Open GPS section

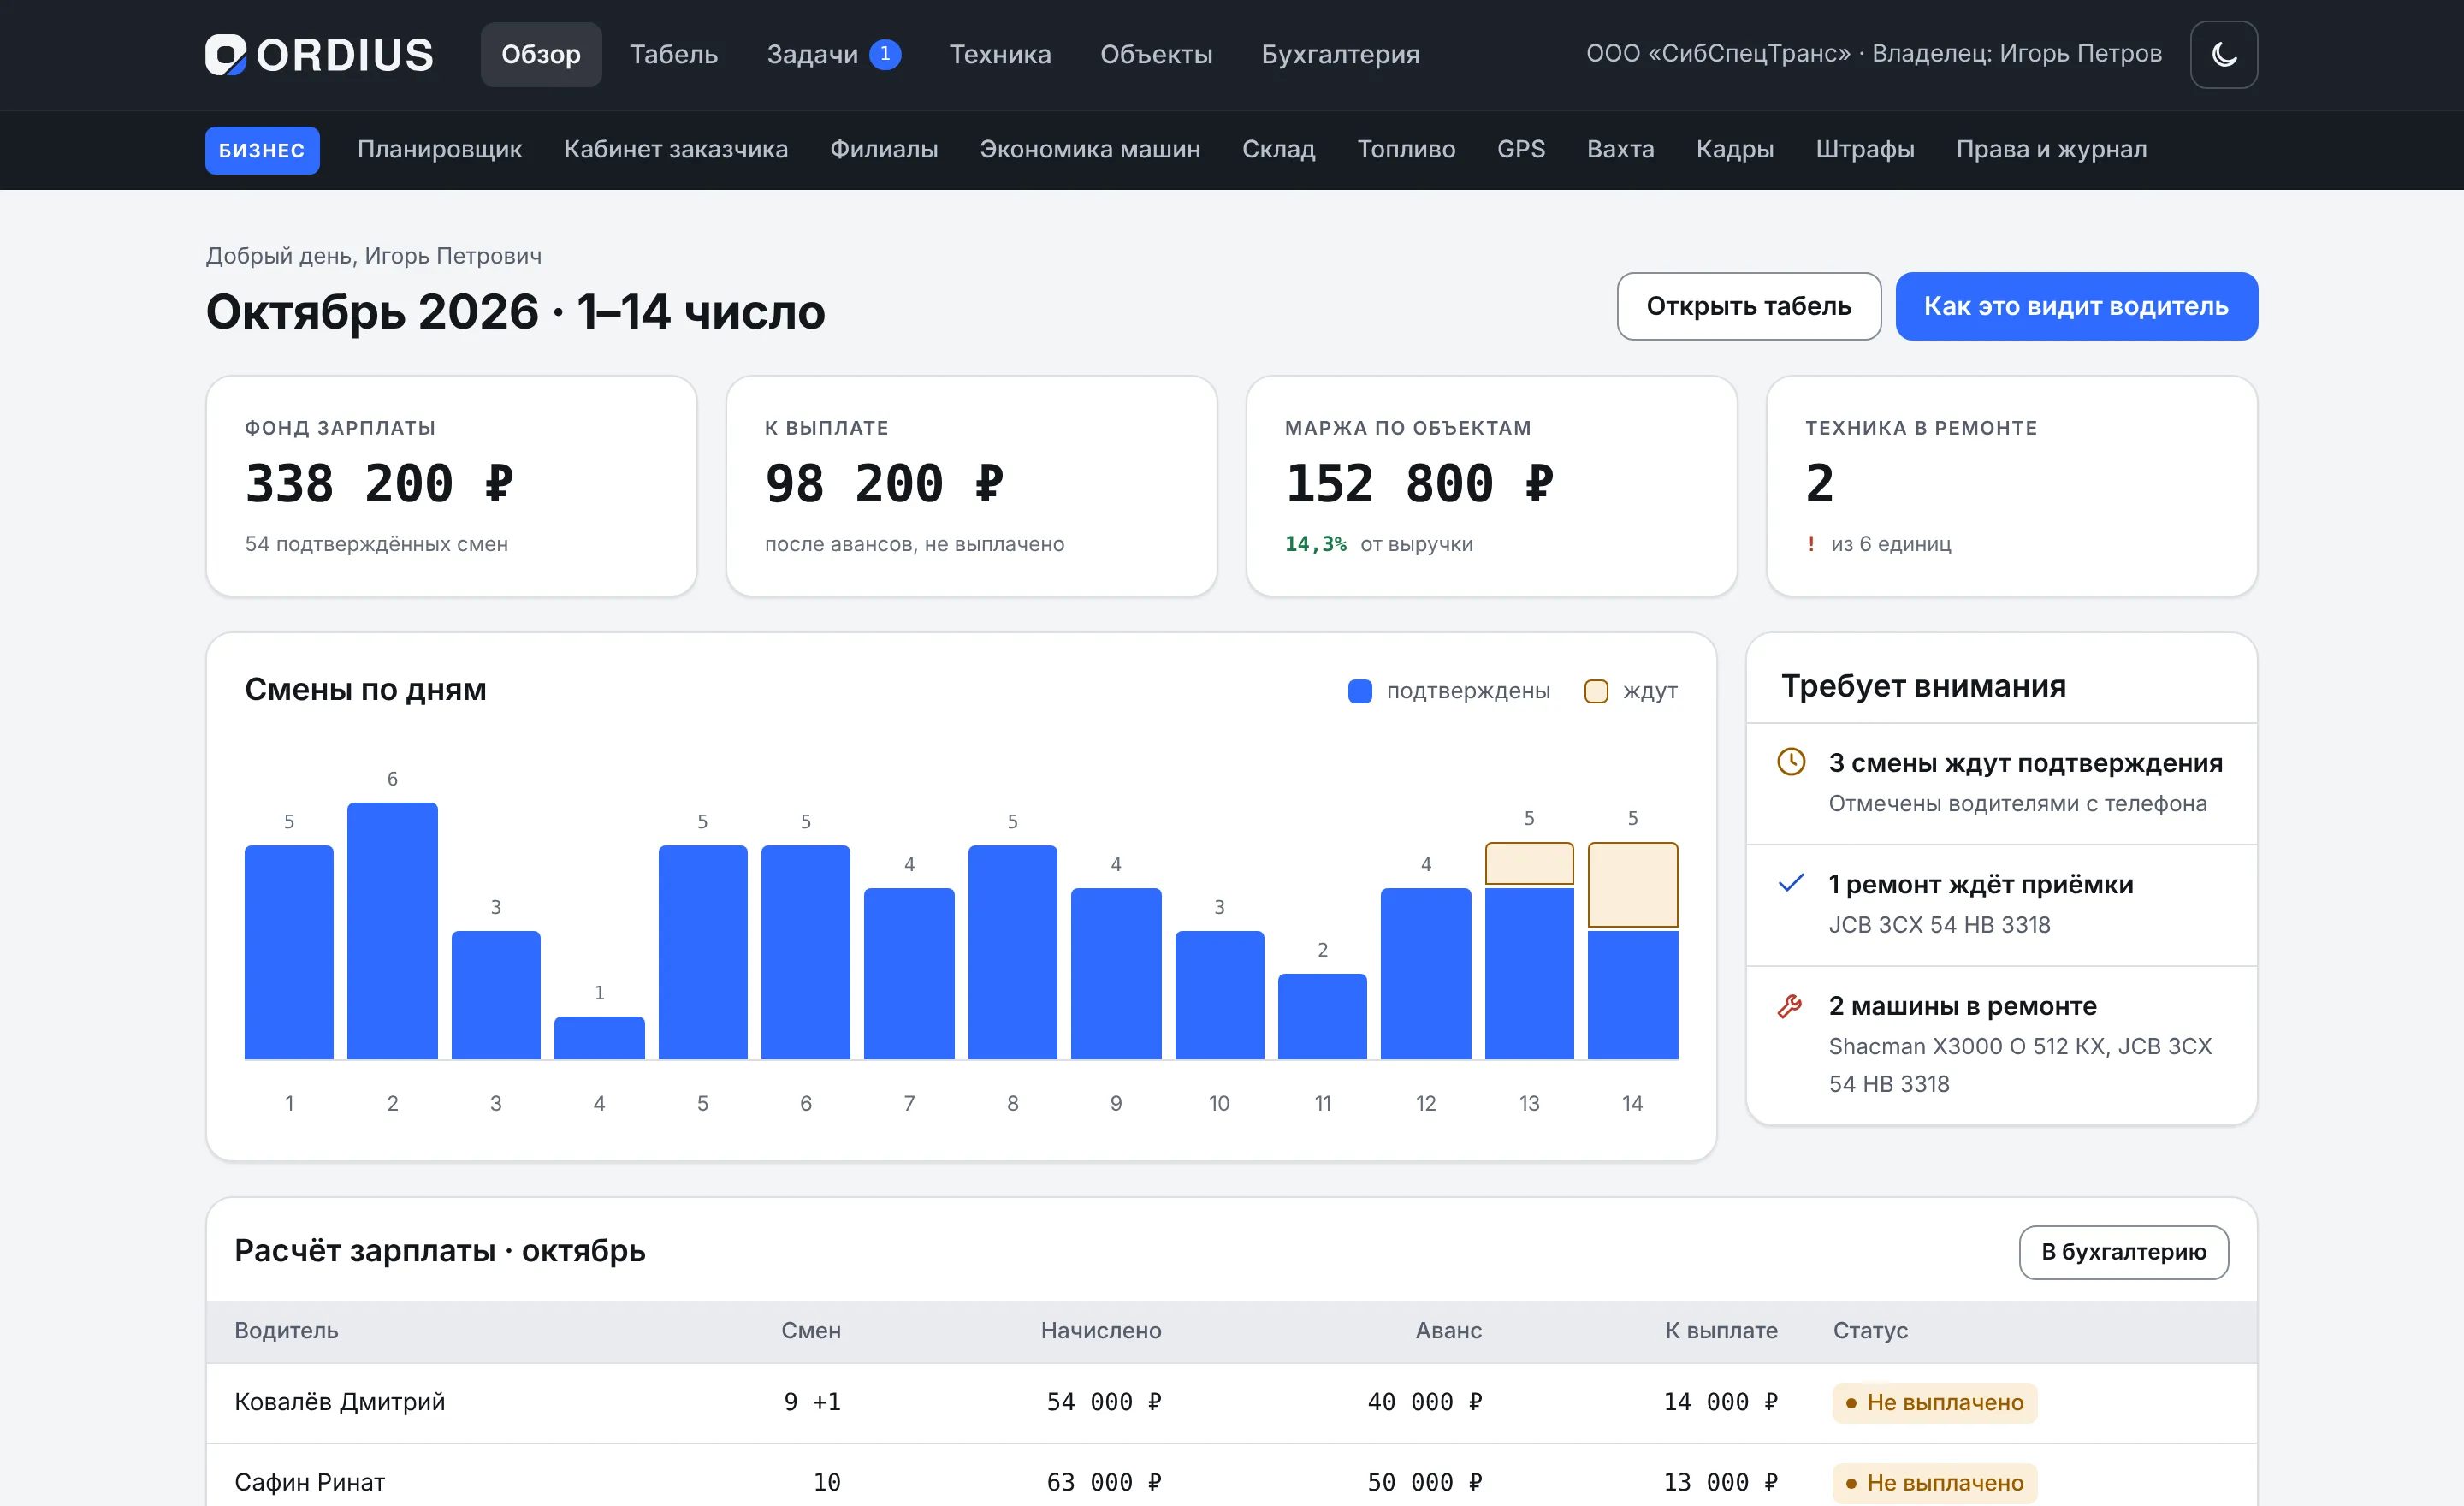coord(1521,149)
